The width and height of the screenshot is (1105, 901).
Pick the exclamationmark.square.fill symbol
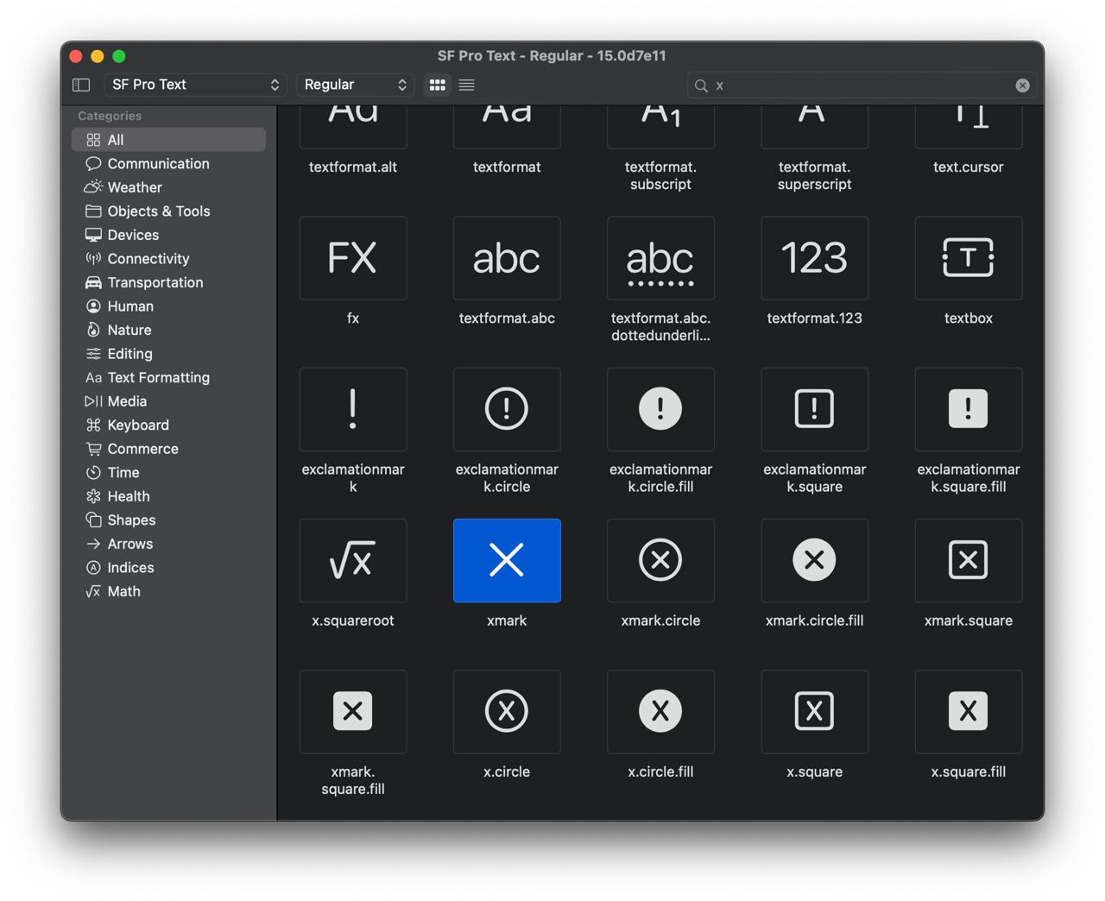[969, 409]
